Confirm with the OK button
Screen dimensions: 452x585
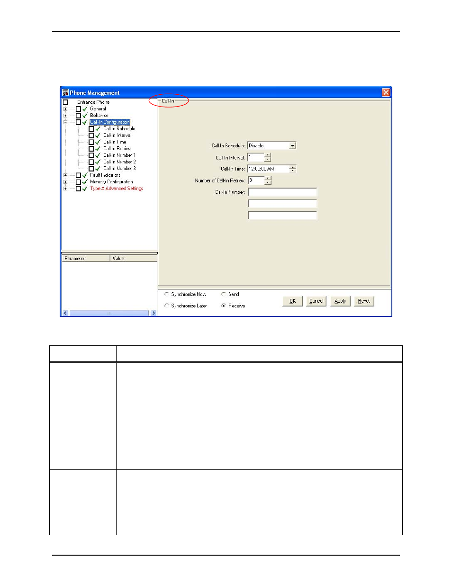pyautogui.click(x=292, y=301)
